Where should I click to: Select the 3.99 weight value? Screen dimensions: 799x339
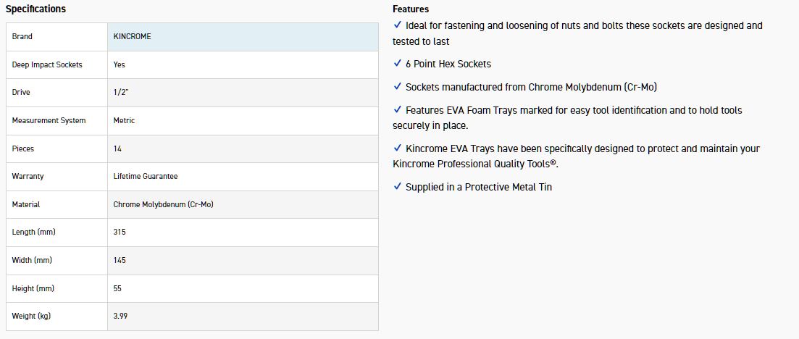[x=121, y=317]
